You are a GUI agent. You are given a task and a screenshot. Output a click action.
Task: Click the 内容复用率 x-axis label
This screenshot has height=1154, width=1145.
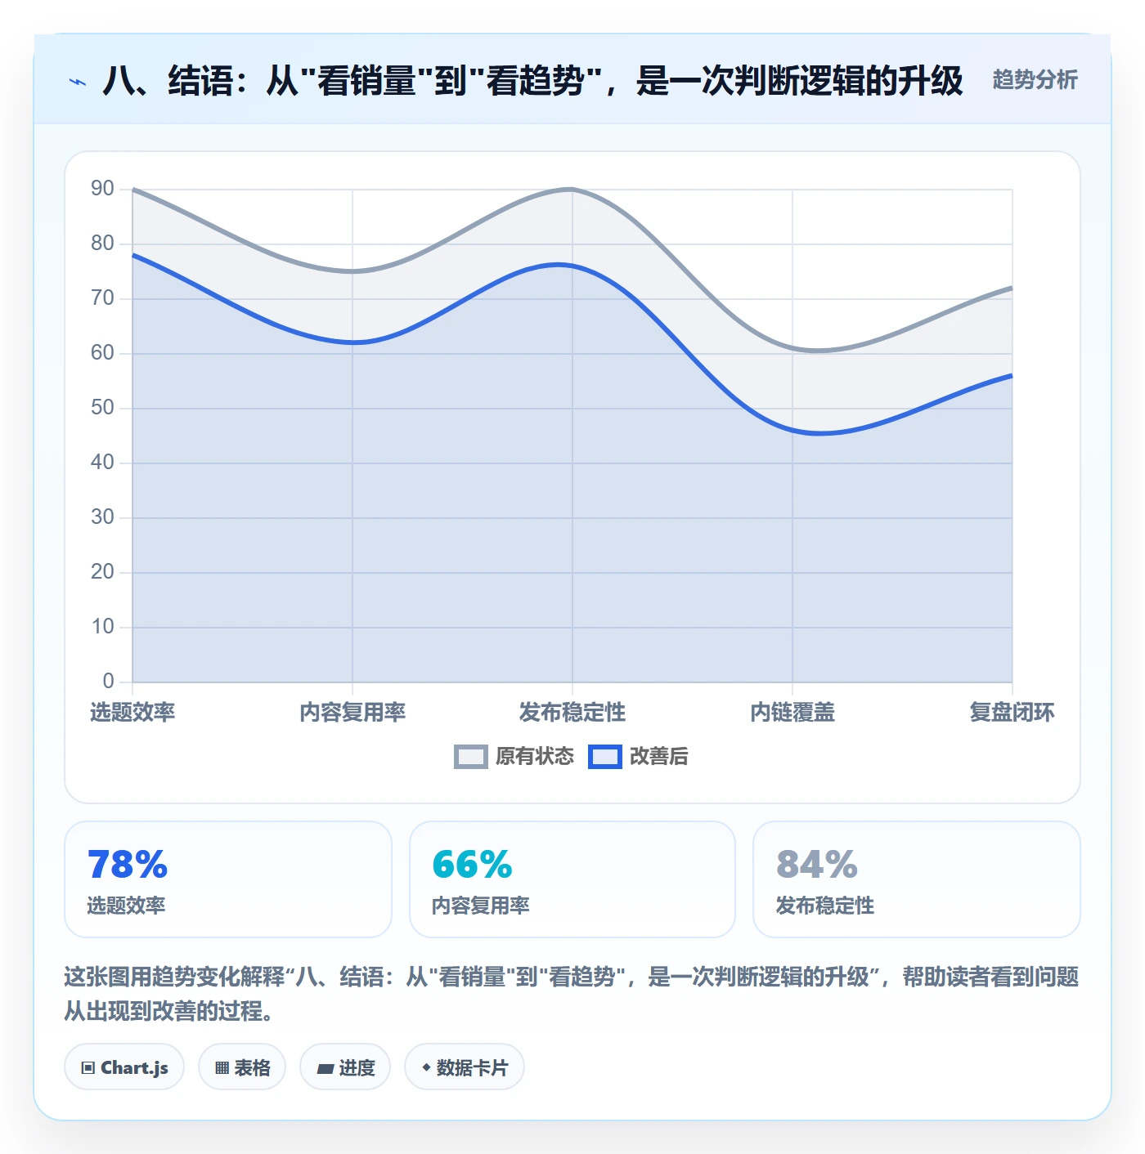coord(352,713)
